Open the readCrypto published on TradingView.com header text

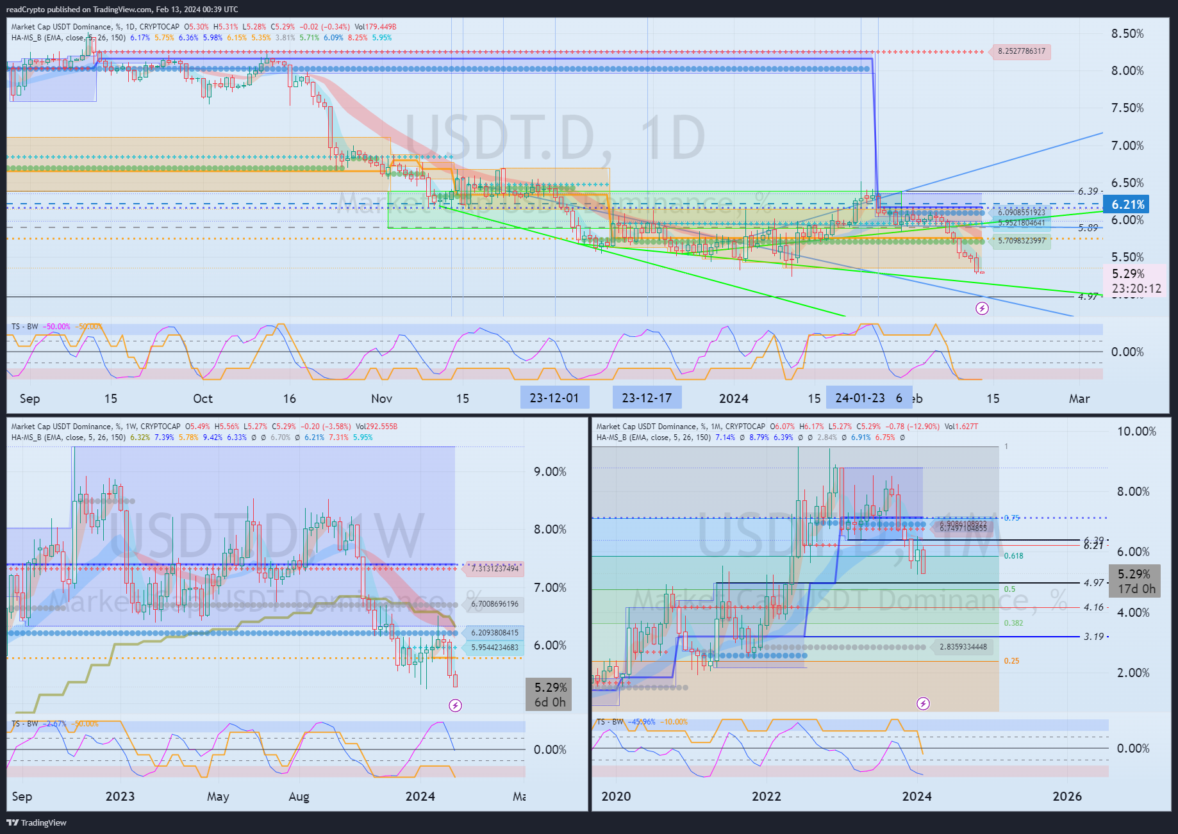(122, 9)
